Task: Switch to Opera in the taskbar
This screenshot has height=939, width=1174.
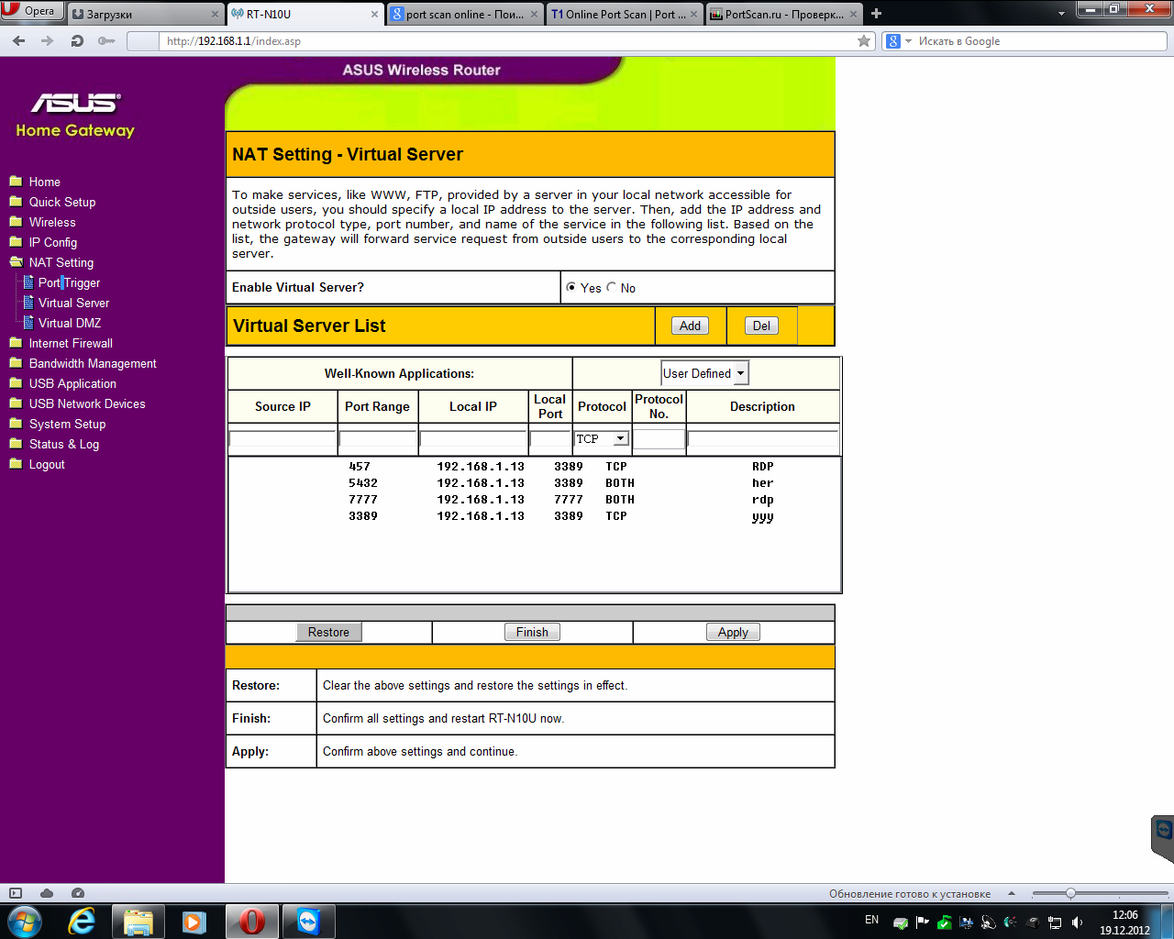Action: click(251, 921)
